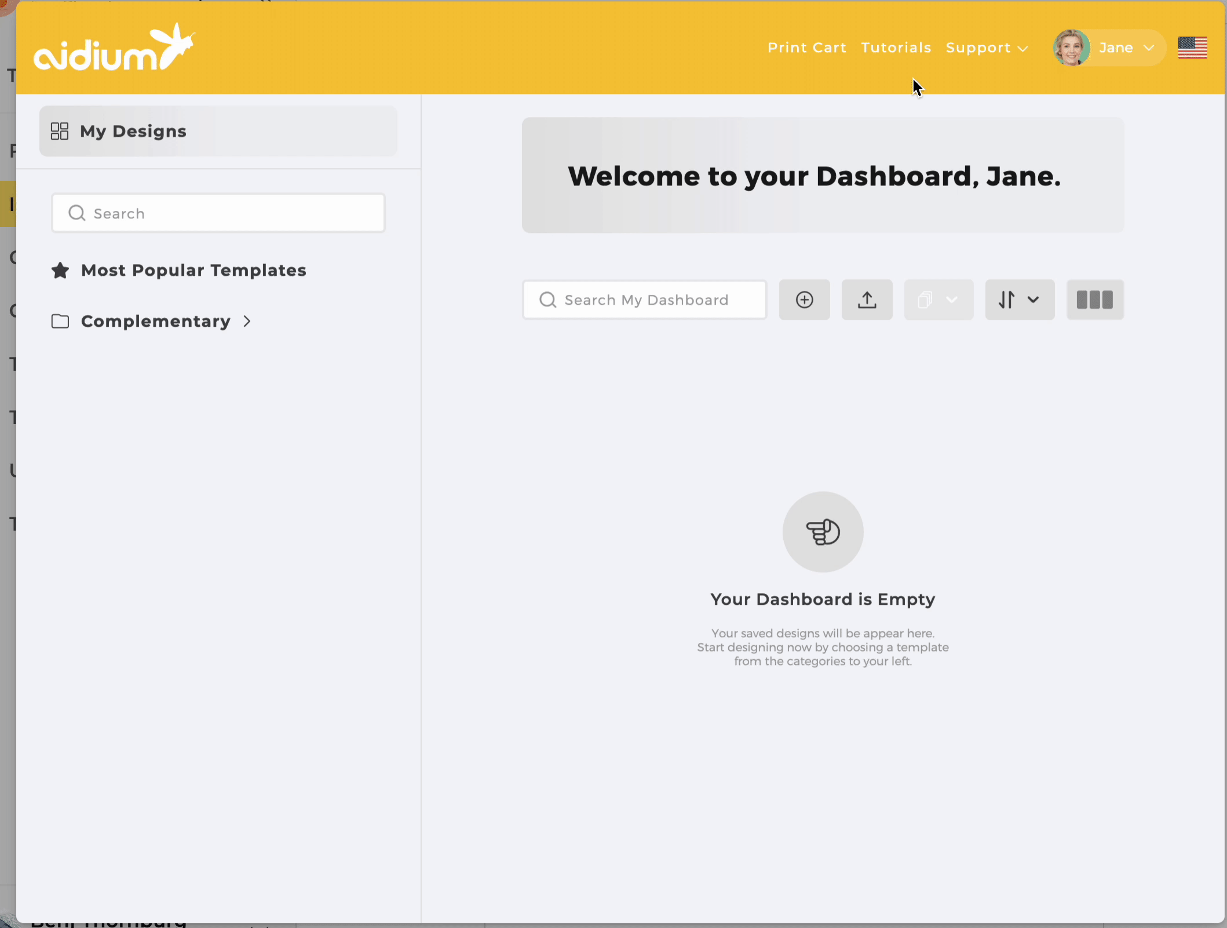Open the sort order dropdown

(x=1019, y=299)
